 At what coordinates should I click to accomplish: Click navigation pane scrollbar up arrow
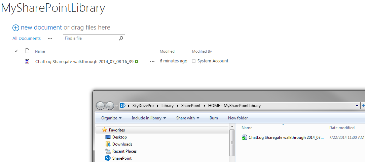(232, 126)
